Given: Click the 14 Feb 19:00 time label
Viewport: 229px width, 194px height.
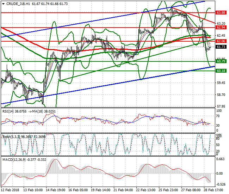Looking at the screenshot, I should 56,190.
